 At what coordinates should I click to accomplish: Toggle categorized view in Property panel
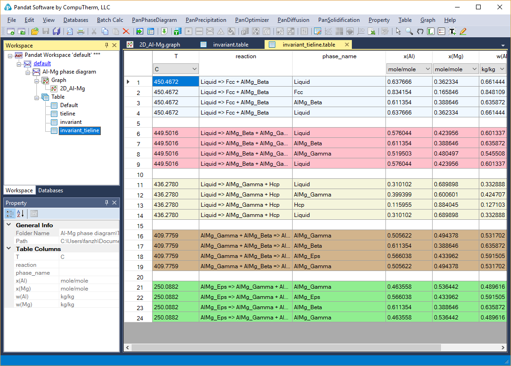[10, 214]
